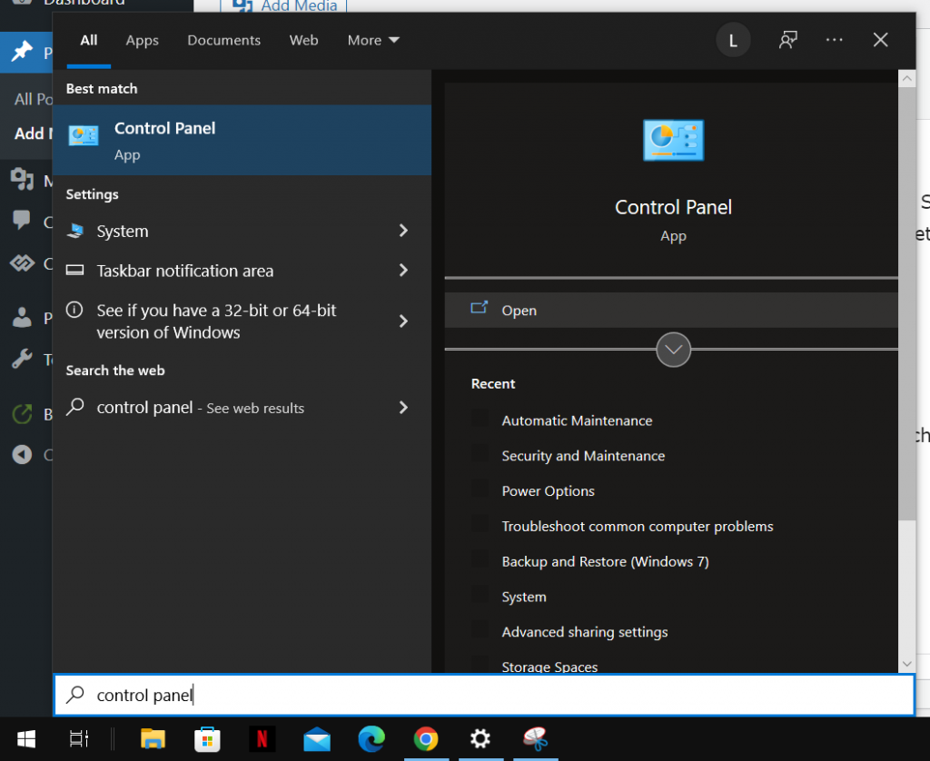Click the search feedback icon
The width and height of the screenshot is (930, 761).
pos(788,40)
